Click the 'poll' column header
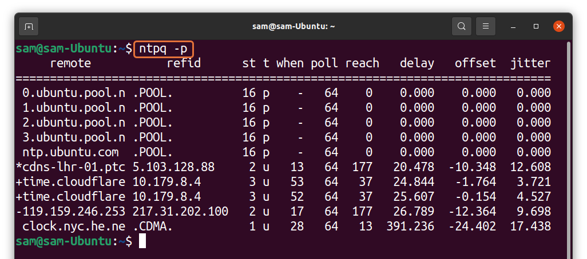Image resolution: width=587 pixels, height=259 pixels. (324, 63)
